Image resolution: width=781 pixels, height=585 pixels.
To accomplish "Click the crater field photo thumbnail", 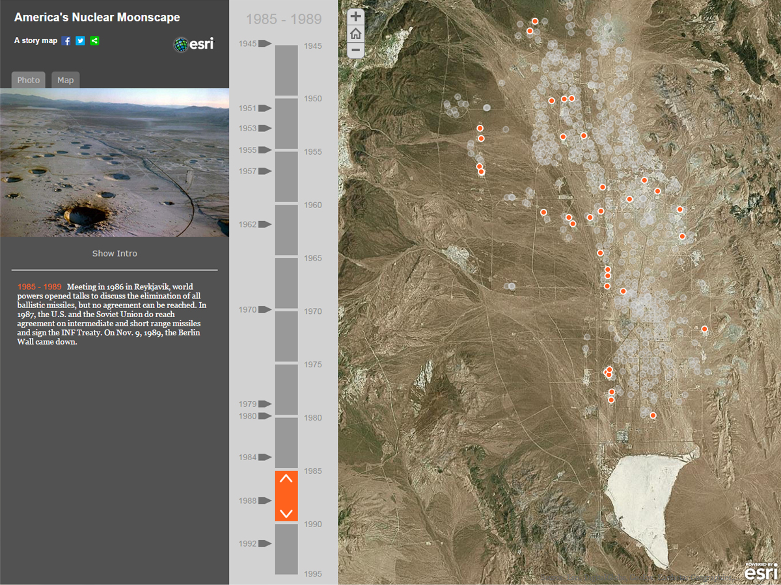I will pos(115,162).
